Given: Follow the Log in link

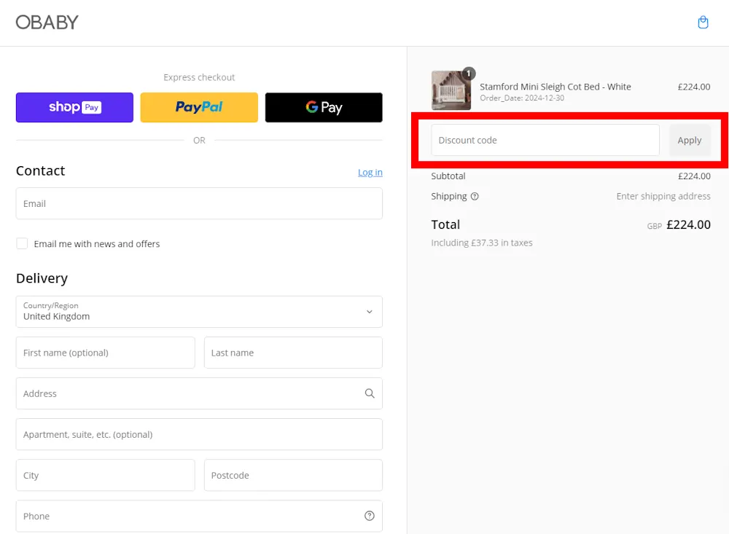Looking at the screenshot, I should tap(370, 173).
